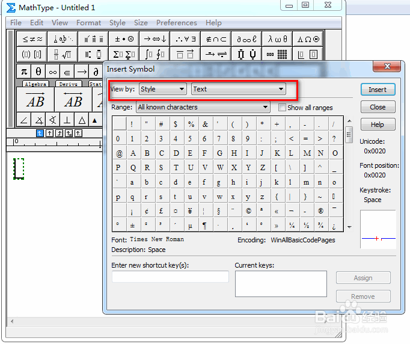
Task: Insert the element-of symbol from small bar
Action: (x=67, y=72)
